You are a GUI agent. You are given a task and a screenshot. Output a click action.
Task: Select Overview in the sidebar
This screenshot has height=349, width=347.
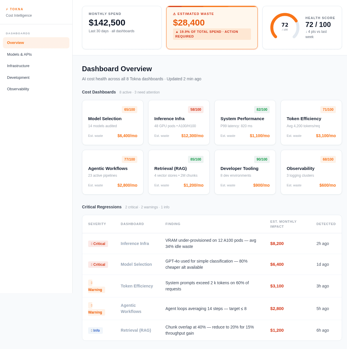pyautogui.click(x=36, y=43)
